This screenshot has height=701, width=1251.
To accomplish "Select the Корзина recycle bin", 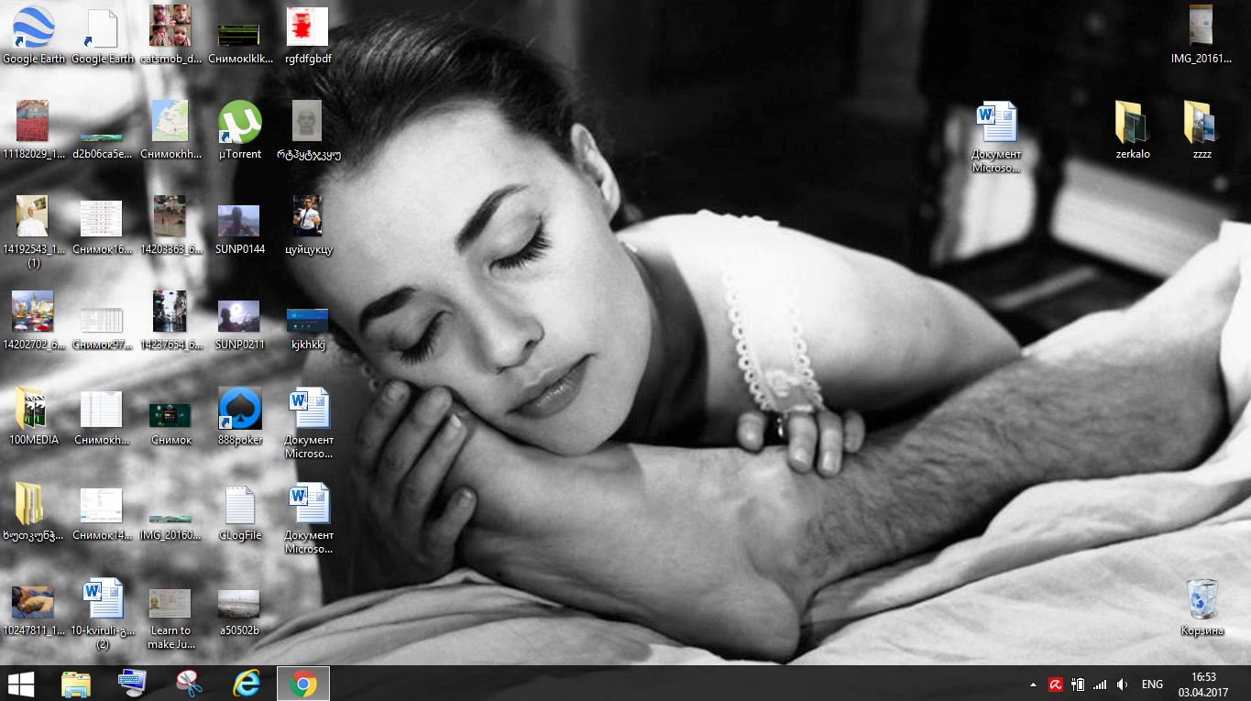I will click(x=1202, y=600).
